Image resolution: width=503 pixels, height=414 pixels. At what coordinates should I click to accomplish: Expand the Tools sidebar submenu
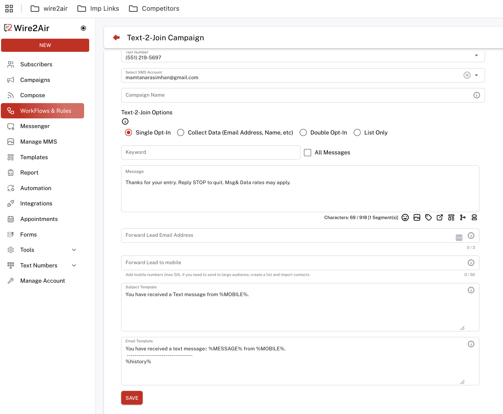tap(74, 250)
